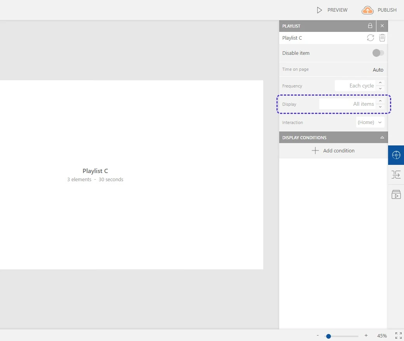Viewport: 404px width, 341px height.
Task: Click the Publish button
Action: (x=379, y=10)
